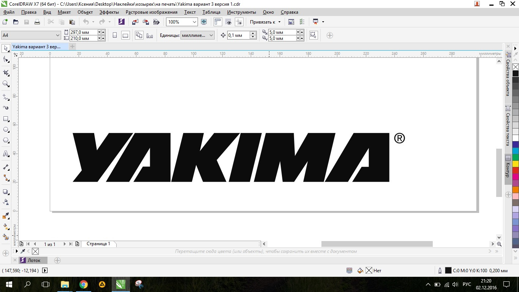Select the Polygon tool
The image size is (519, 292).
click(x=6, y=140)
